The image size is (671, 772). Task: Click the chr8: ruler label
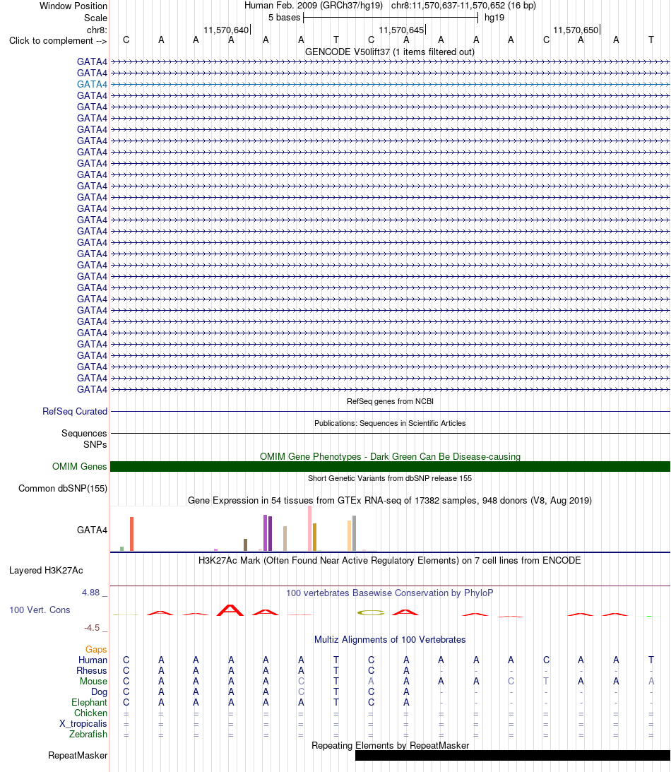pyautogui.click(x=97, y=30)
